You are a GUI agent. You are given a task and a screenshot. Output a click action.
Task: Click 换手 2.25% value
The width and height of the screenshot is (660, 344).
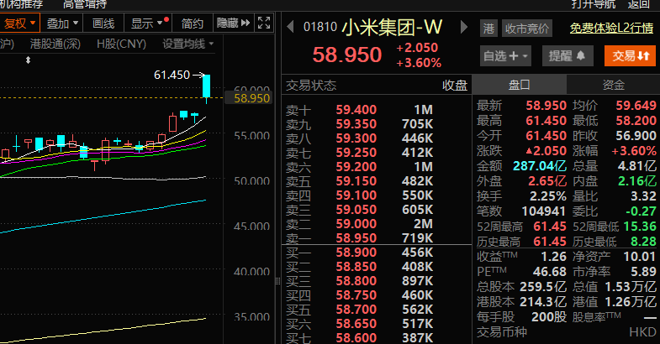point(548,196)
